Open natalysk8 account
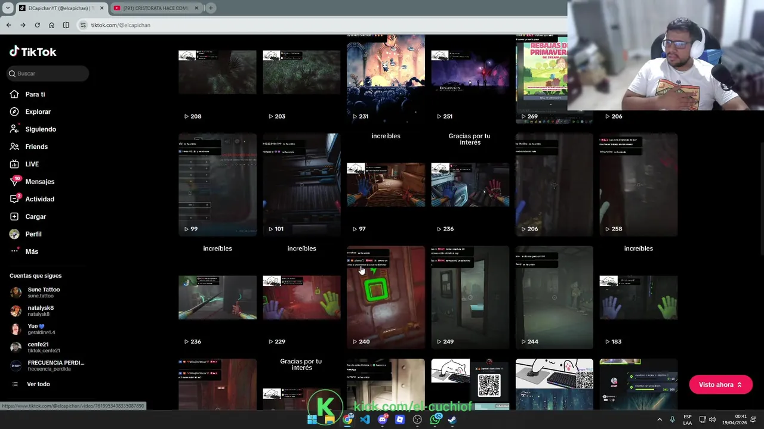764x429 pixels. coord(32,311)
